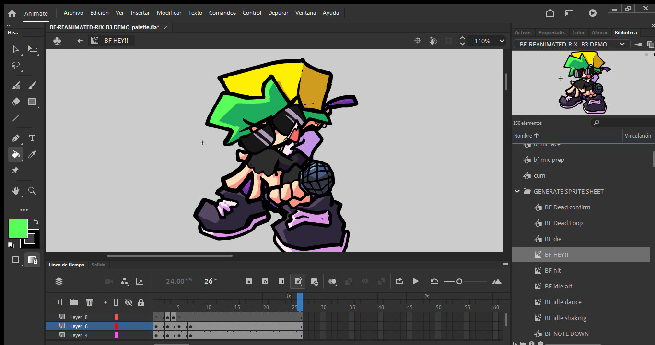Image resolution: width=655 pixels, height=345 pixels.
Task: Play the timeline animation
Action: (x=416, y=281)
